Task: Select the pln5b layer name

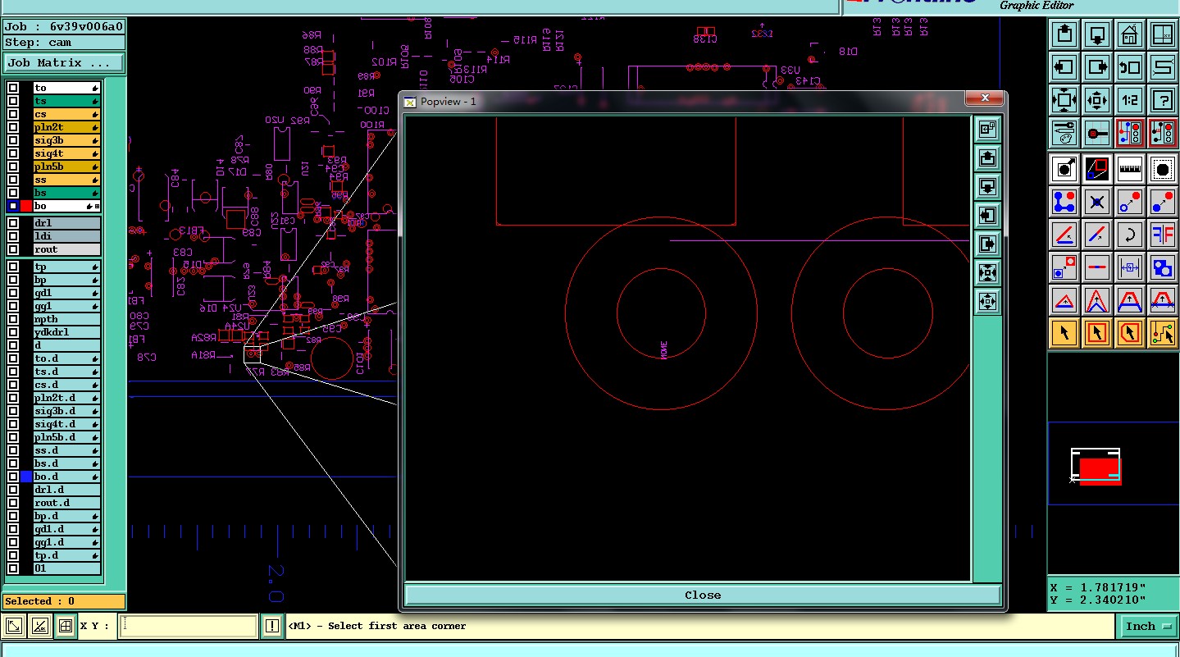Action: pyautogui.click(x=66, y=167)
